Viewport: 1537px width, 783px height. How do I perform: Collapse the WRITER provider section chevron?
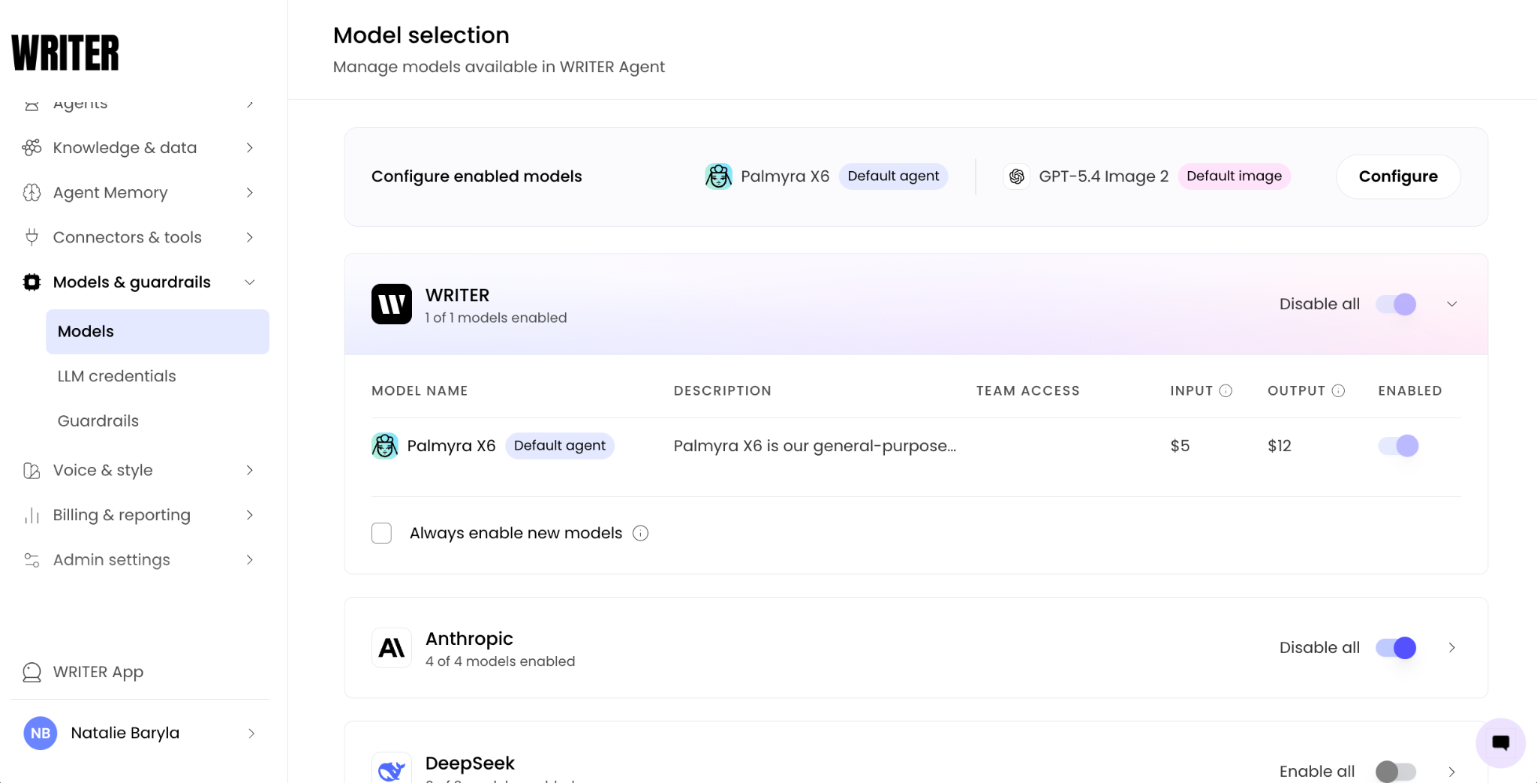pyautogui.click(x=1452, y=304)
